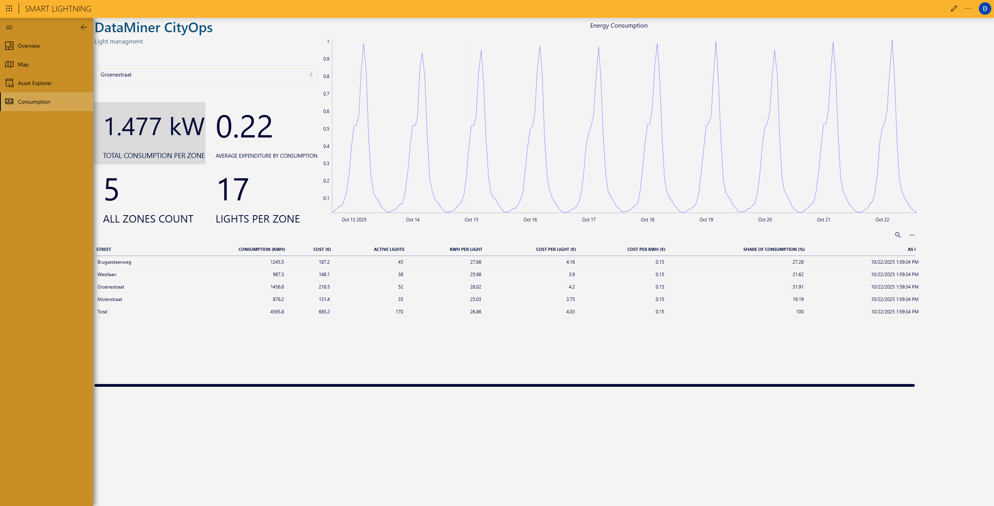Sort table by Street column header
Image resolution: width=994 pixels, height=506 pixels.
(104, 249)
